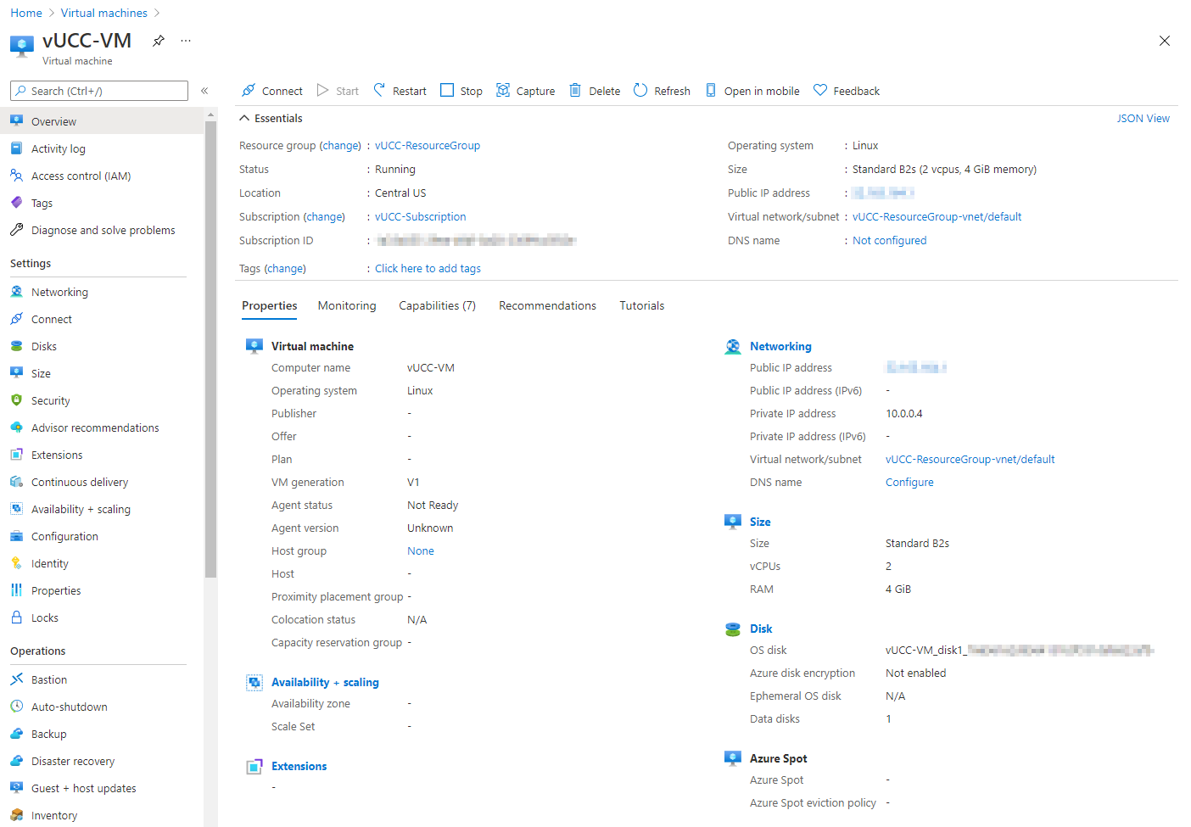Viewport: 1191px width, 827px height.
Task: Click the Capture icon in the toolbar
Action: [503, 90]
